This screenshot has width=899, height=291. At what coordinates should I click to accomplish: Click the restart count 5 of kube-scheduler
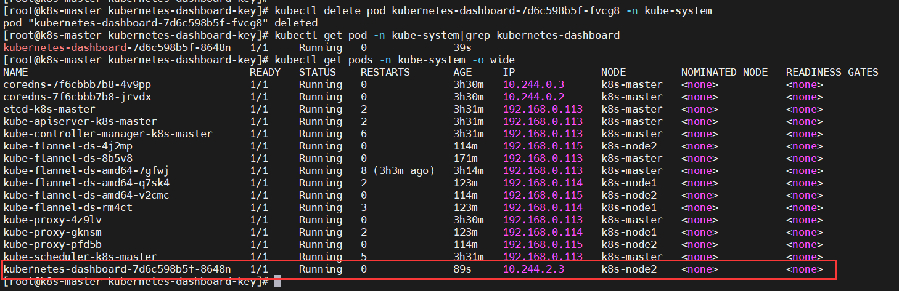(x=364, y=257)
